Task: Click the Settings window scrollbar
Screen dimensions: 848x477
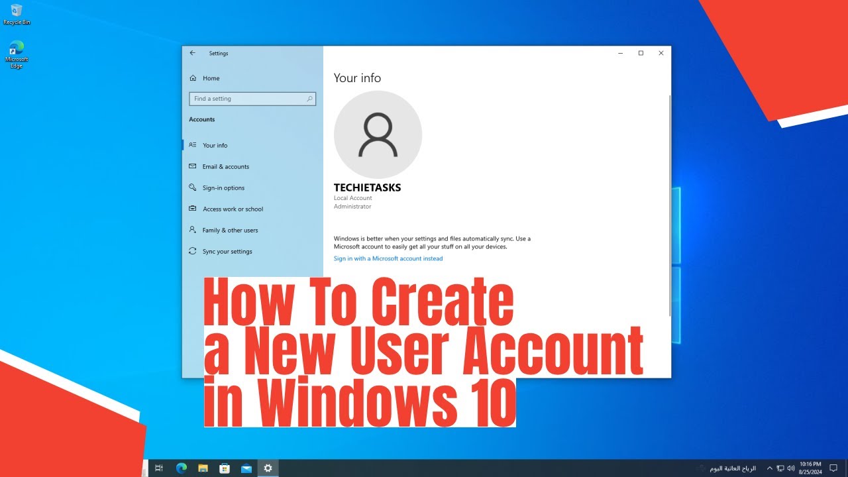Action: coord(670,205)
